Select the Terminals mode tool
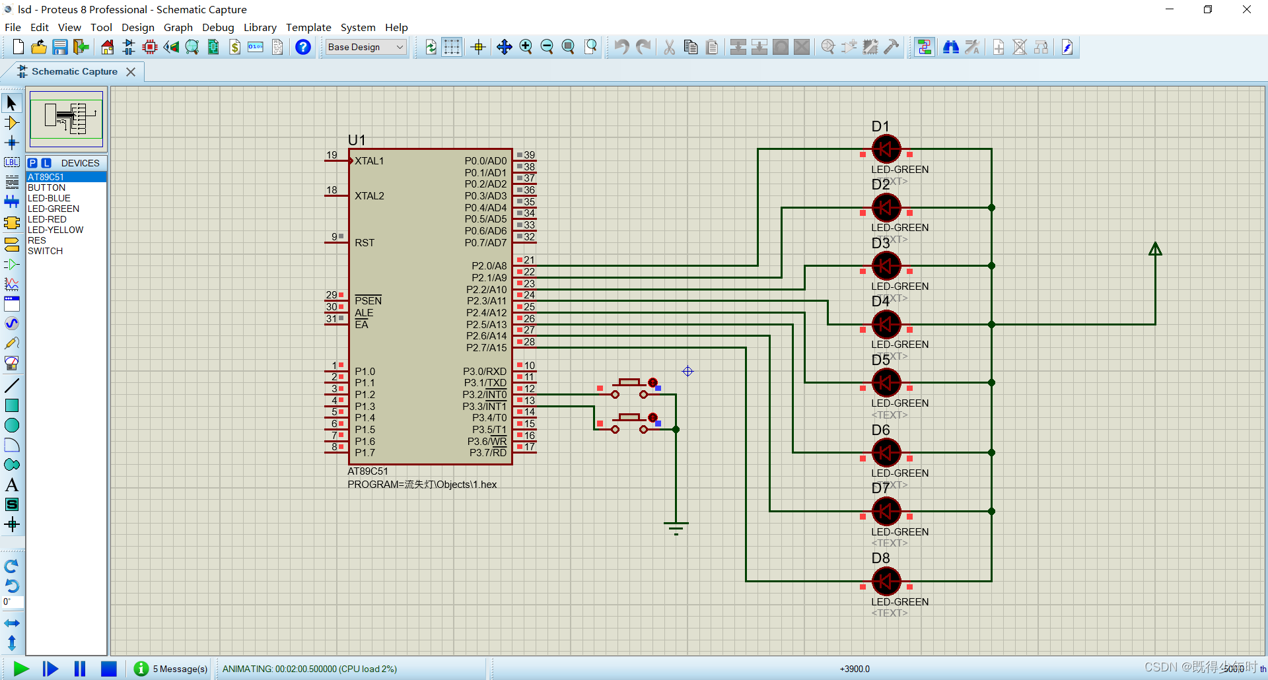Image resolution: width=1268 pixels, height=680 pixels. 12,244
